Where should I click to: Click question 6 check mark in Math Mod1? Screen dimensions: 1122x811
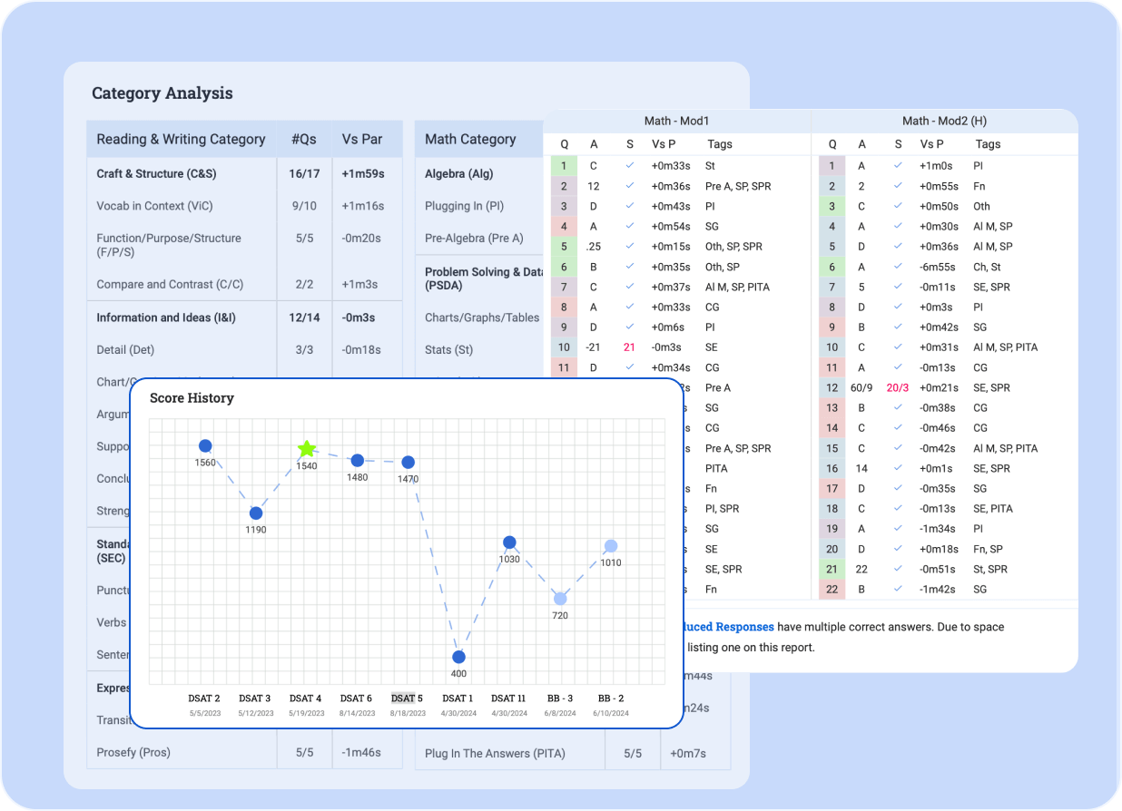[x=630, y=267]
